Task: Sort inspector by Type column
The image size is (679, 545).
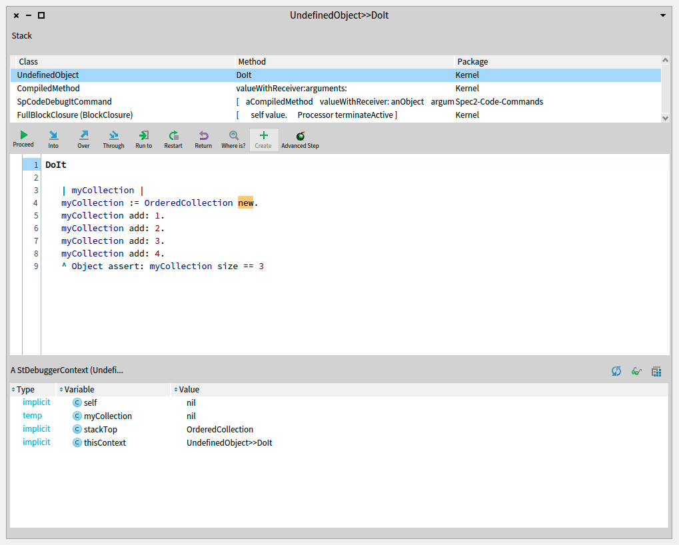Action: coord(25,390)
